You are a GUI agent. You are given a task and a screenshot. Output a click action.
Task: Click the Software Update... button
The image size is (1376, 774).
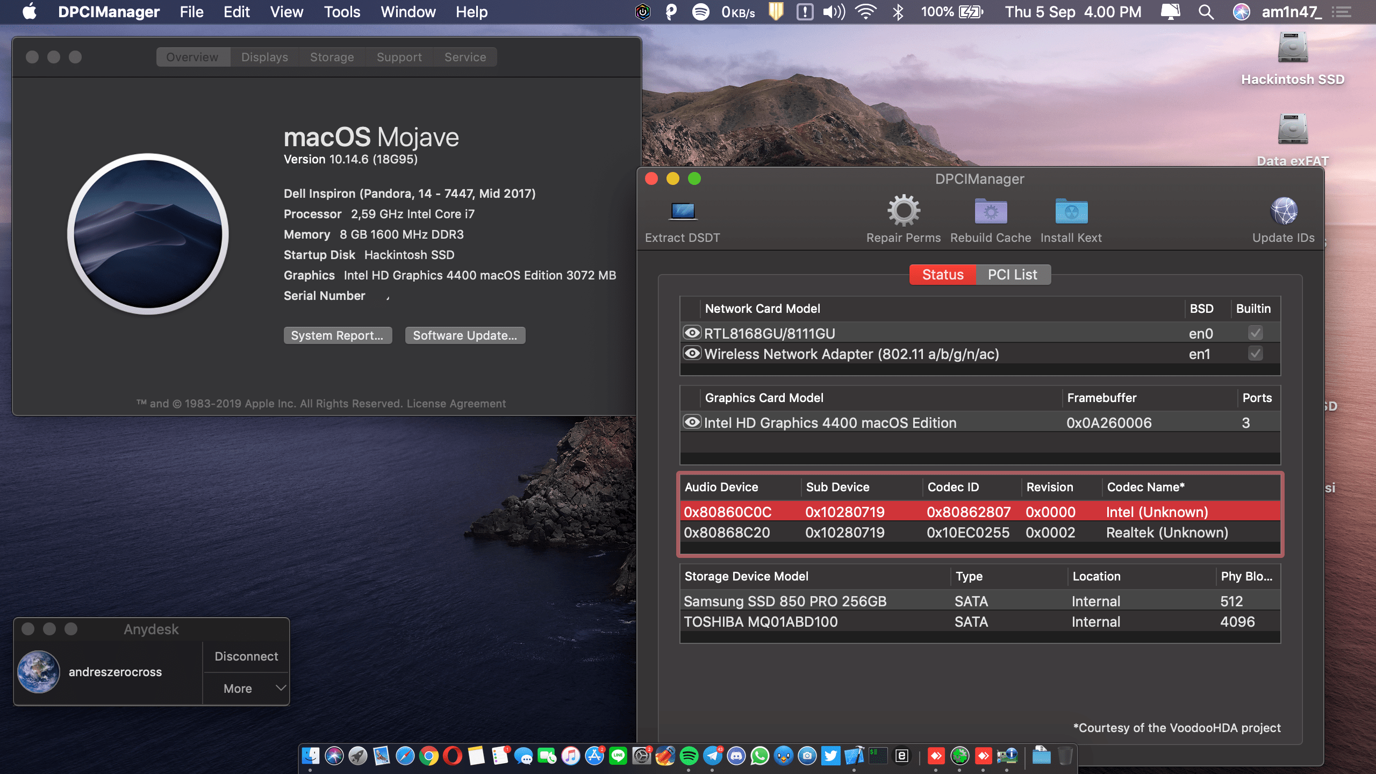pyautogui.click(x=465, y=335)
